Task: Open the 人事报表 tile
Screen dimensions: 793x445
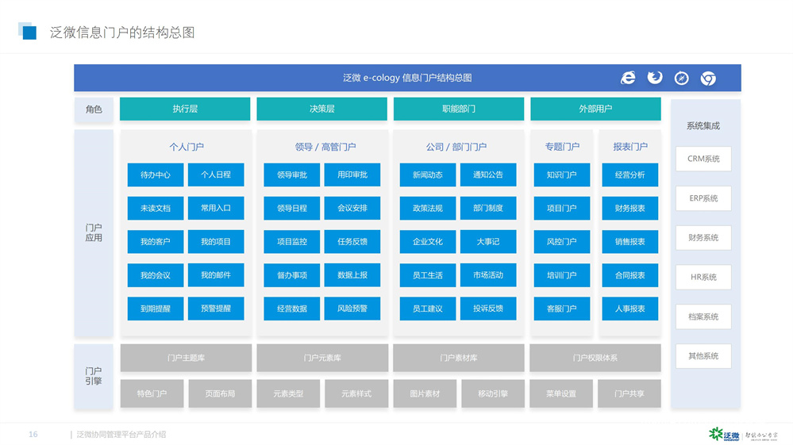Action: pos(630,309)
